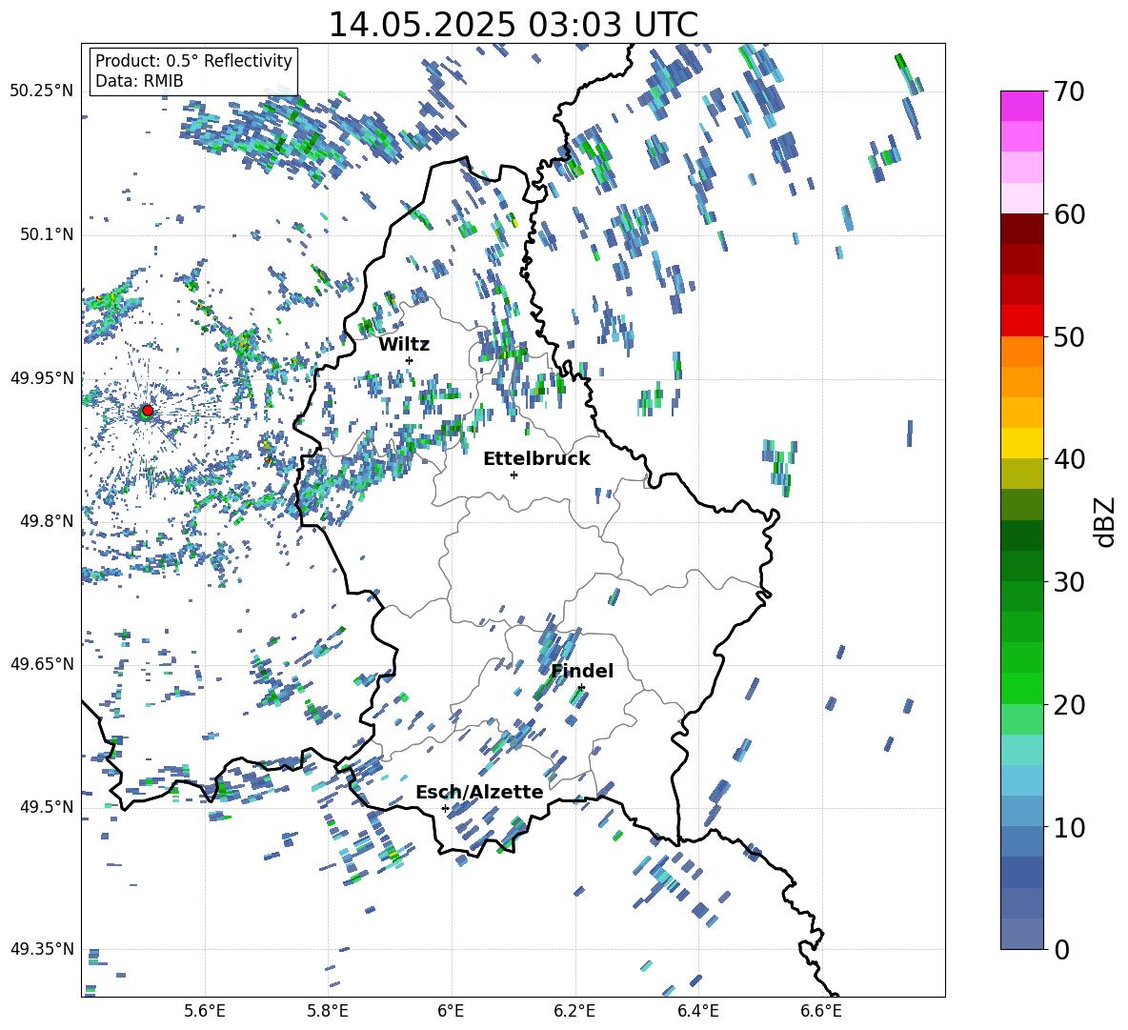Click the 6.4°E longitude label
This screenshot has width=1128, height=1030.
[697, 1011]
